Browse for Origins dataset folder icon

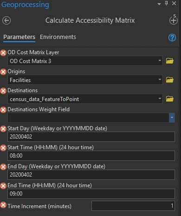170,80
